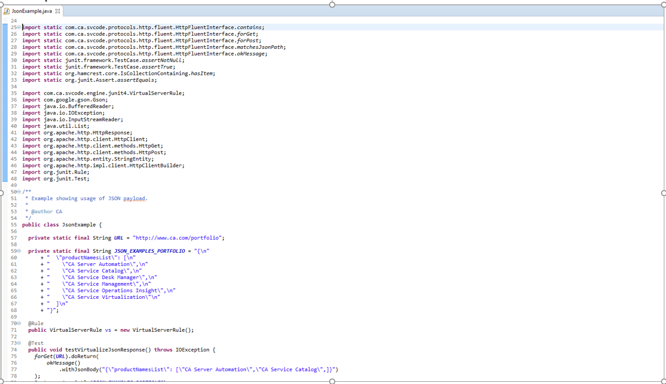666x384 pixels.
Task: Click the HttpClientBuilder import line
Action: point(103,165)
